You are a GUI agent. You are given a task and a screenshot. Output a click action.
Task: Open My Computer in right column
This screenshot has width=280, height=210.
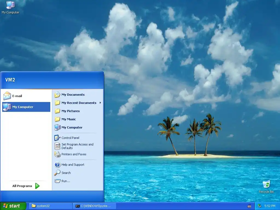(72, 127)
